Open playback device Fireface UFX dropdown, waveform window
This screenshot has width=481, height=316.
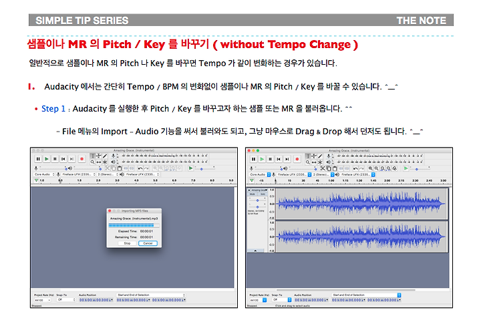point(357,174)
